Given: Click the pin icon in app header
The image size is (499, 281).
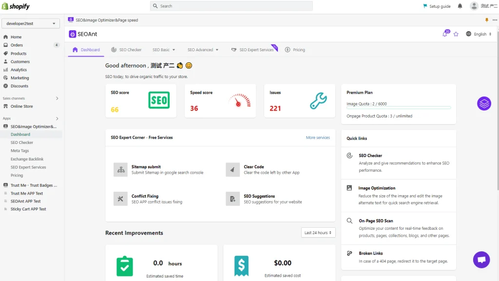Looking at the screenshot, I should 486,20.
